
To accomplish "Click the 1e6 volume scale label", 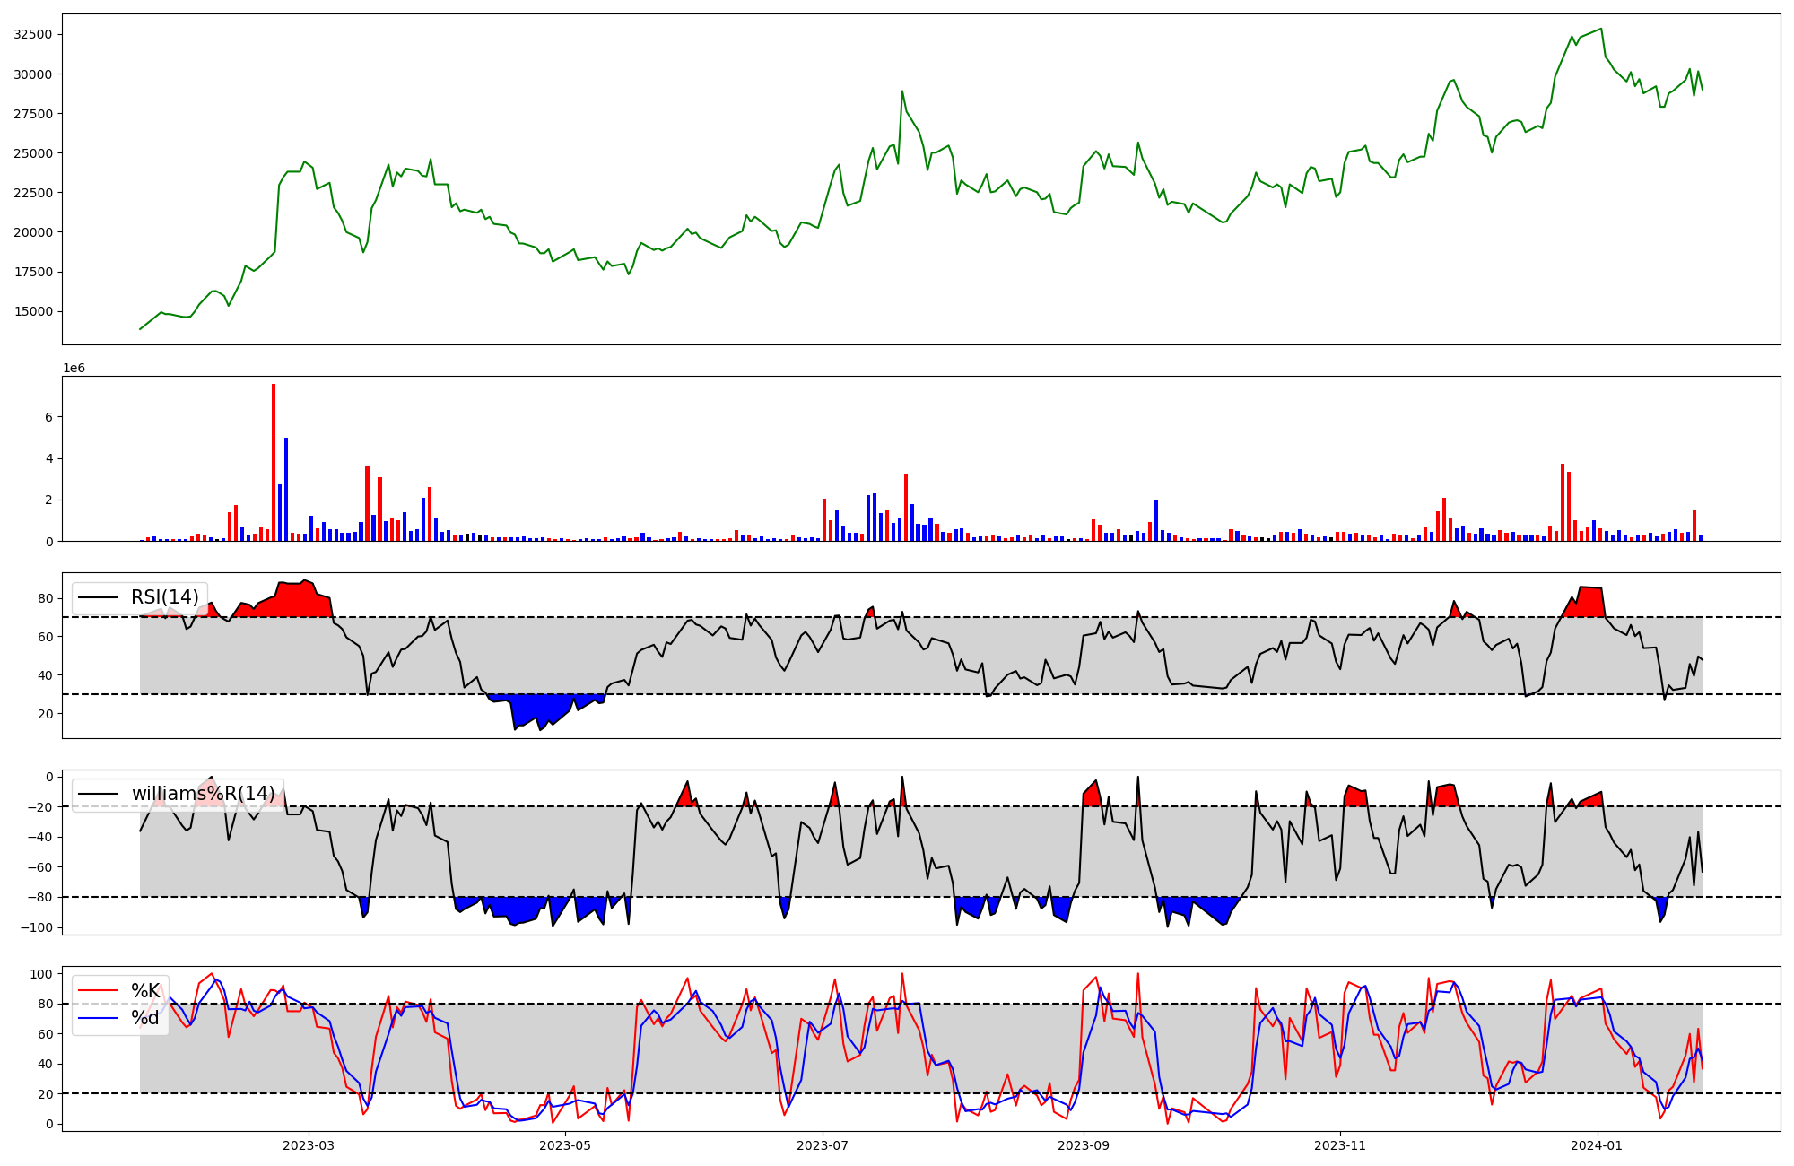I will 74,369.
